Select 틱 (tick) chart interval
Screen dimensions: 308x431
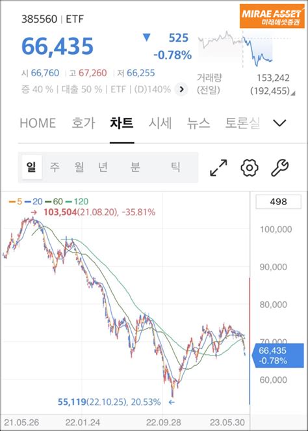(x=175, y=167)
